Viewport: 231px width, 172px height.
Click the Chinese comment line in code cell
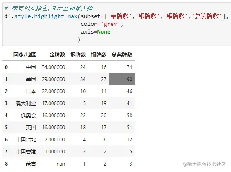(x=49, y=8)
